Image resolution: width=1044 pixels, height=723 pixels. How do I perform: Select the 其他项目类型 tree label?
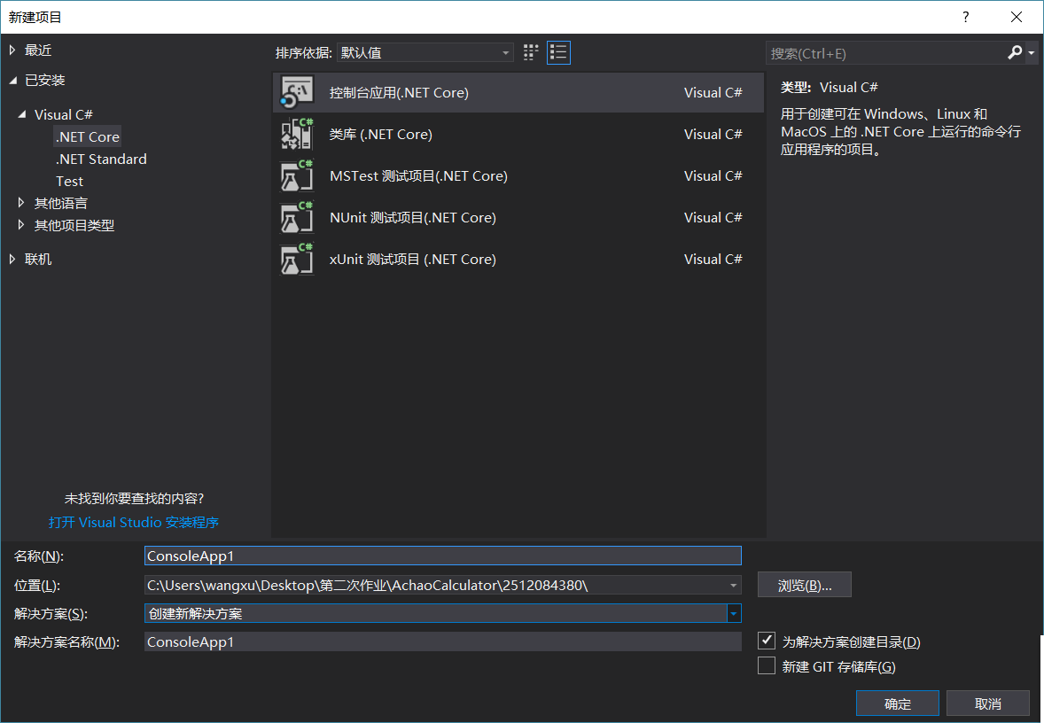(74, 226)
